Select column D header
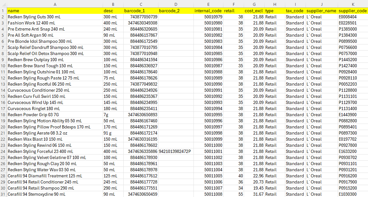The height and width of the screenshot is (197, 368). coord(176,4)
